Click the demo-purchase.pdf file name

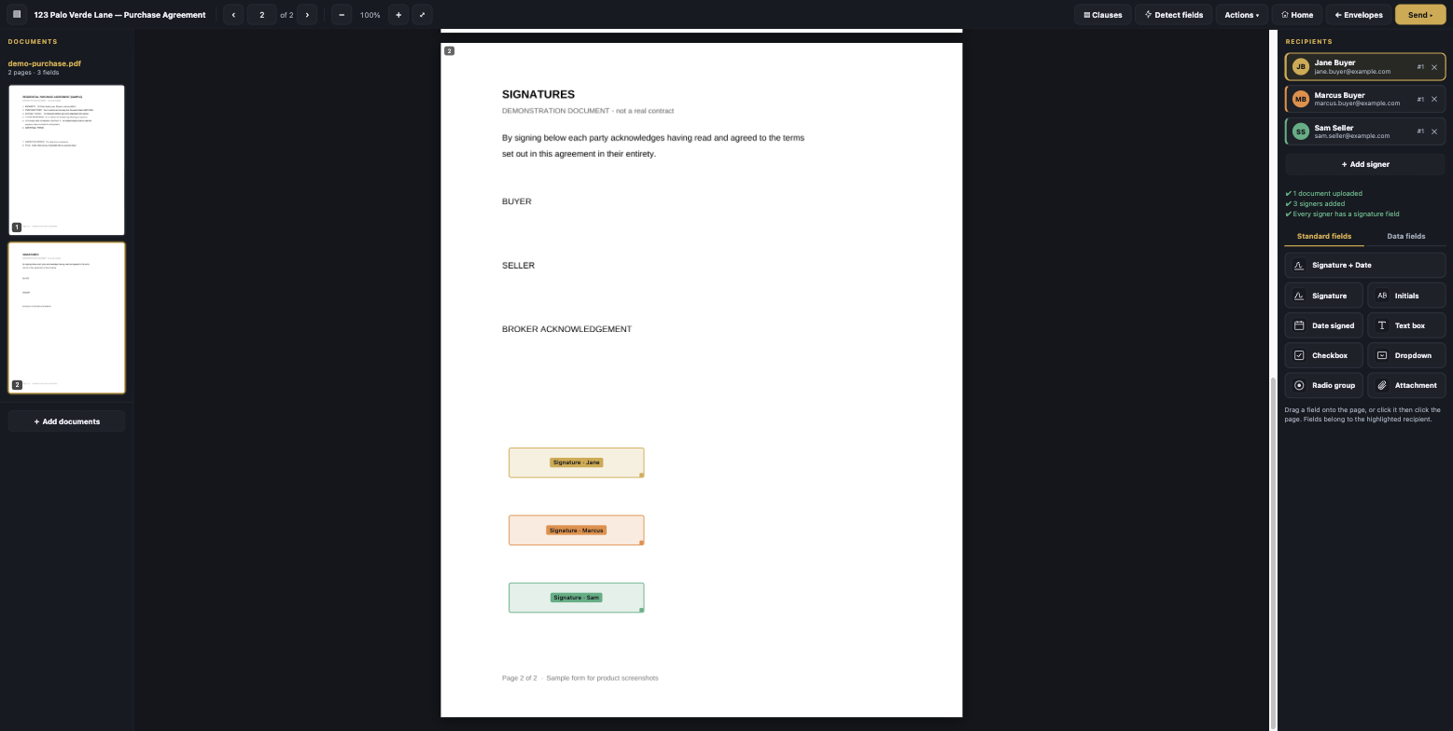45,63
